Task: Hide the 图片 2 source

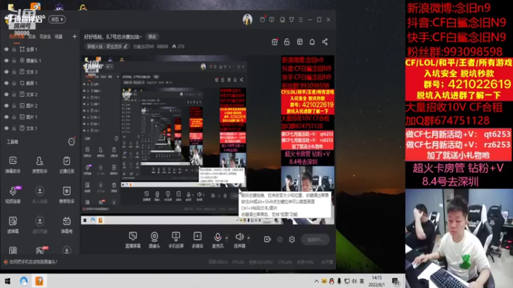Action: click(6, 106)
